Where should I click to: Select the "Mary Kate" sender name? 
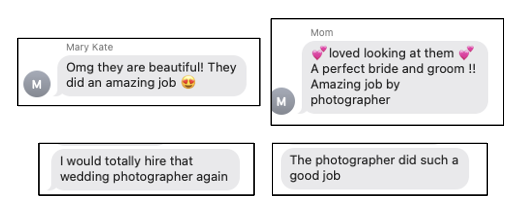point(89,47)
